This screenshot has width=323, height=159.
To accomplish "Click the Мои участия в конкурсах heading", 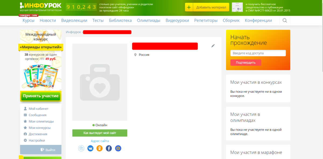I will pos(256,82).
